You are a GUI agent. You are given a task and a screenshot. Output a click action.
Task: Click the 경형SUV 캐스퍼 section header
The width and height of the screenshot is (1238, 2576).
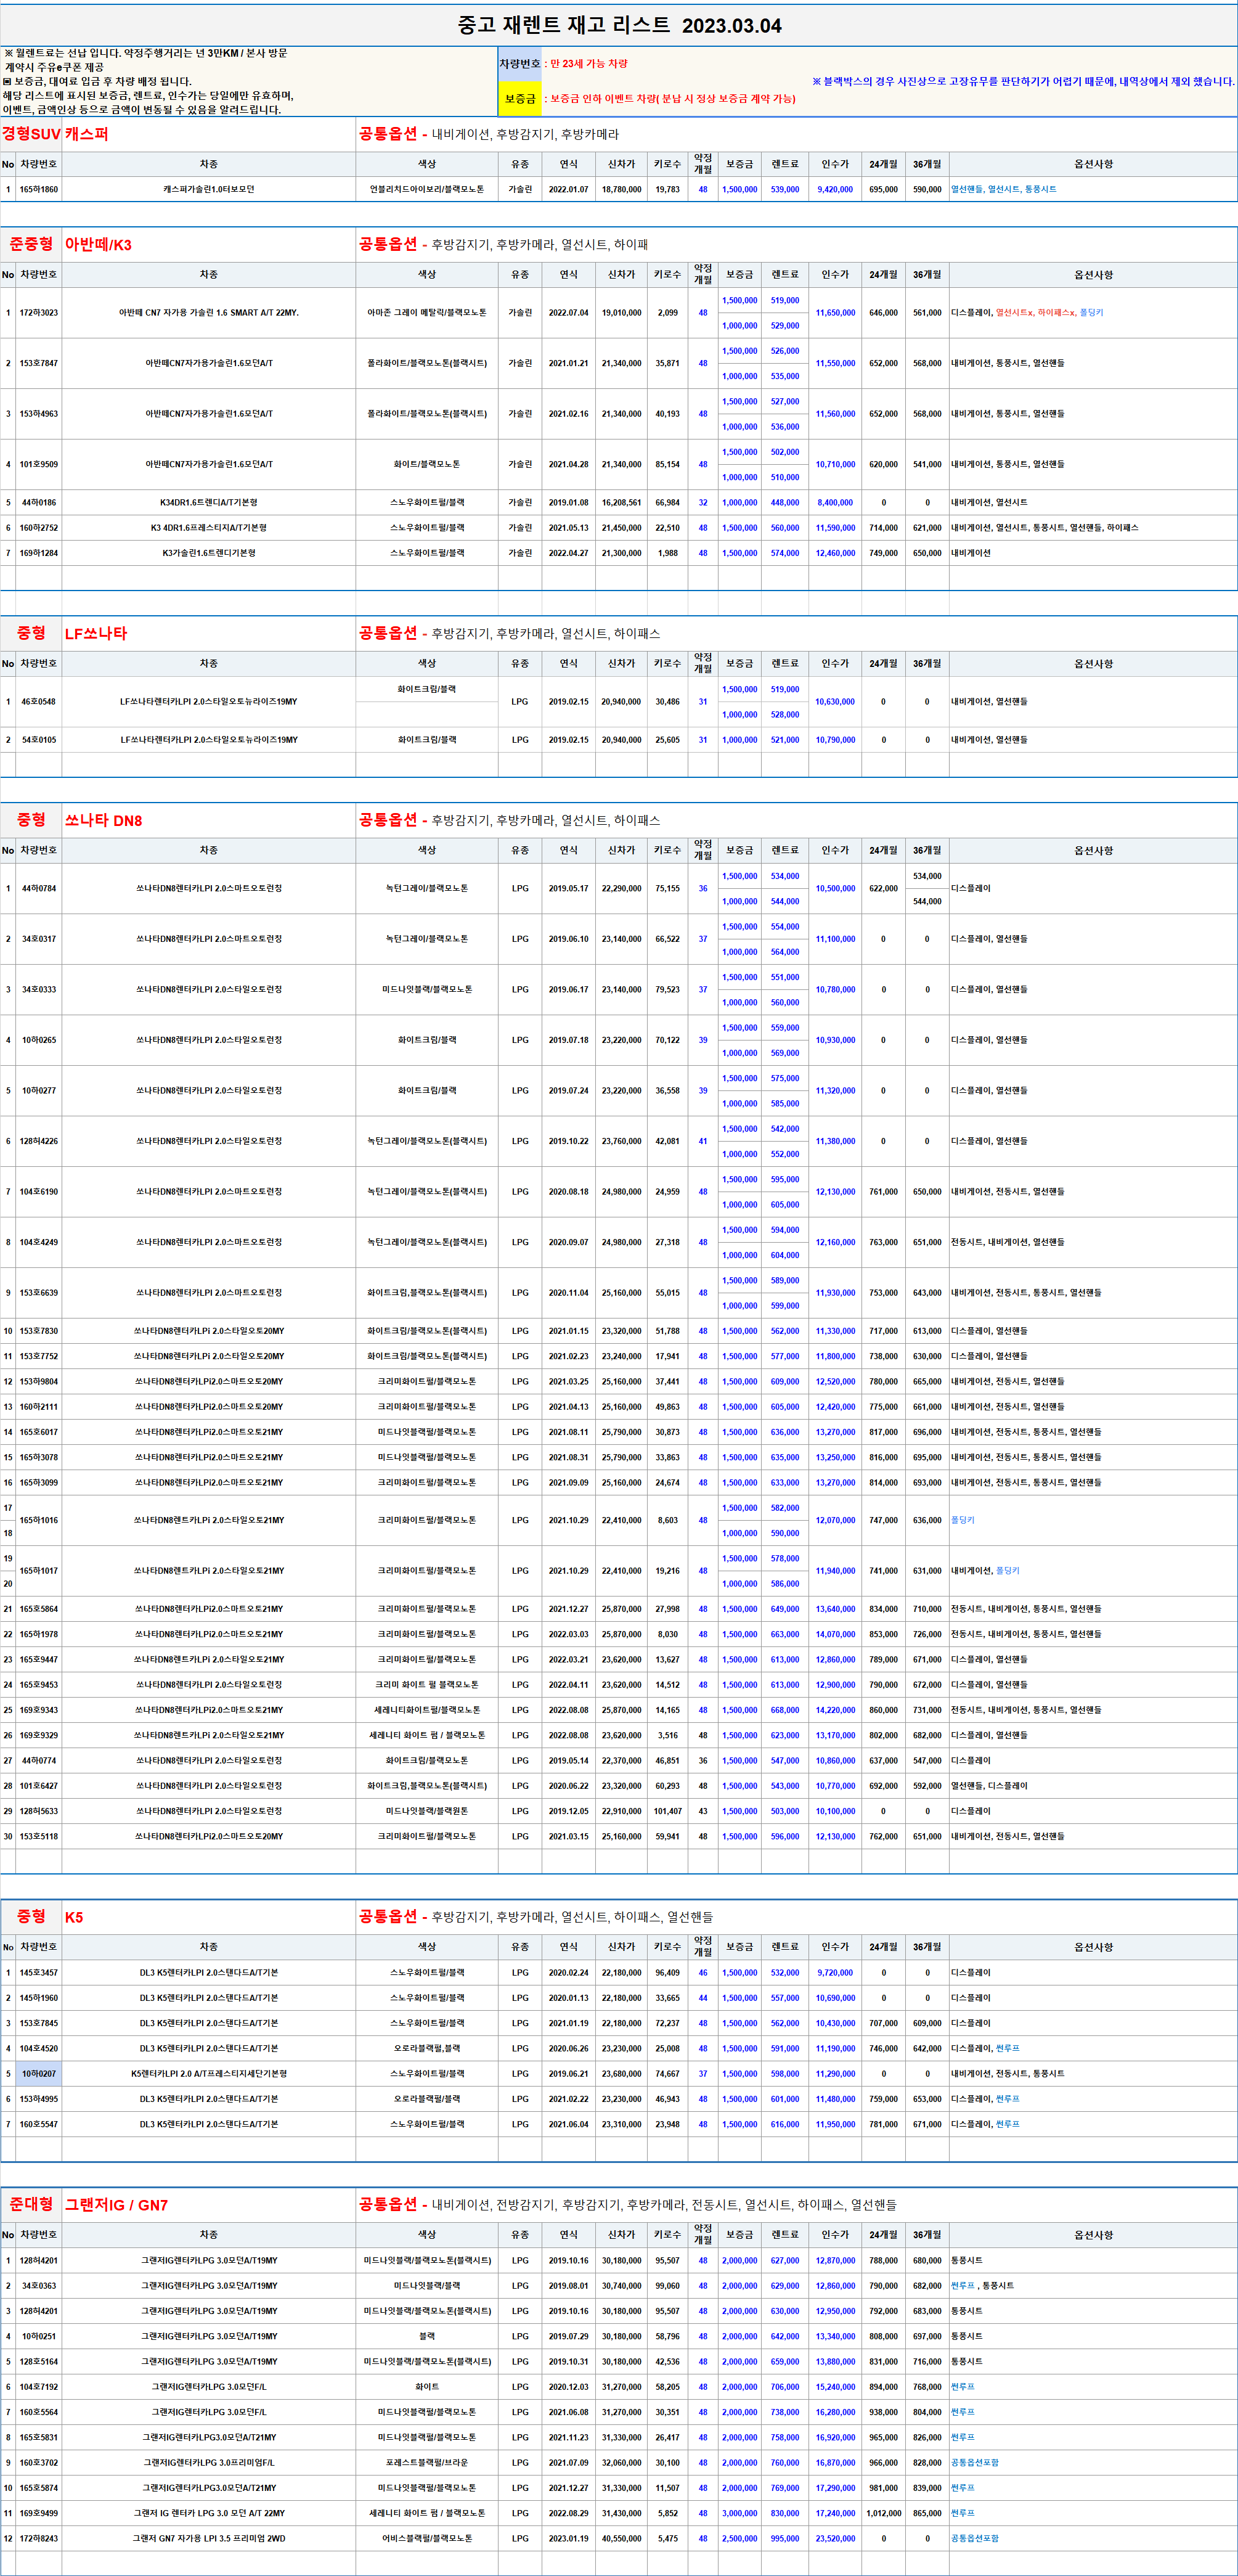click(x=55, y=134)
